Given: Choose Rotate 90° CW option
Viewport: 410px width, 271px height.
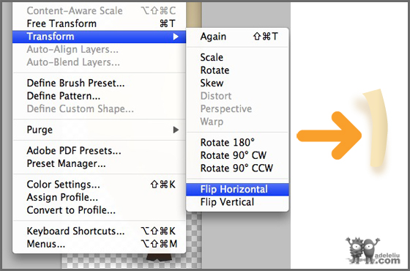Looking at the screenshot, I should click(x=237, y=155).
